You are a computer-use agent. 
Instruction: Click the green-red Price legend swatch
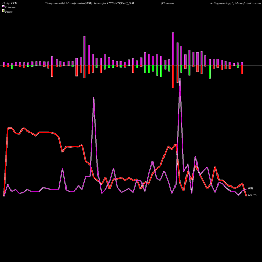[3, 10]
